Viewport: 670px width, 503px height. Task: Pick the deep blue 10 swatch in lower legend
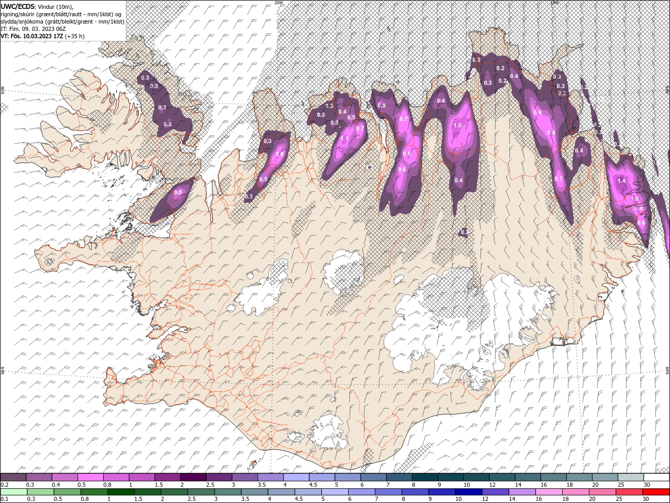click(468, 492)
